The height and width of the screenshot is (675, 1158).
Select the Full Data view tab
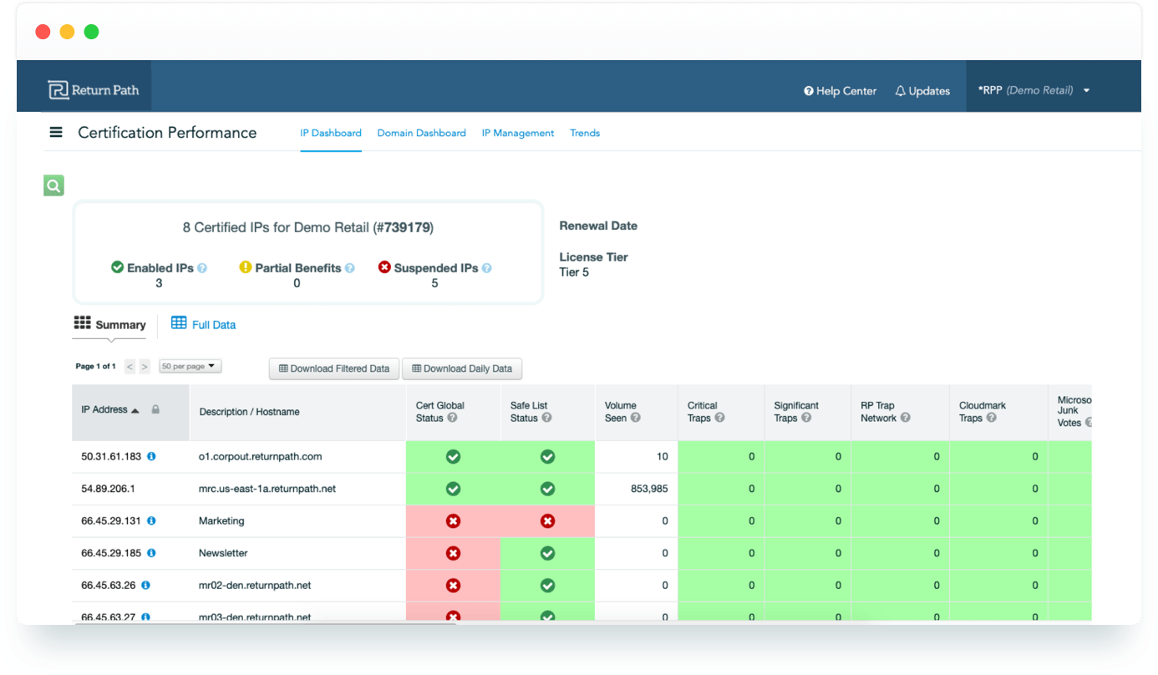(203, 324)
